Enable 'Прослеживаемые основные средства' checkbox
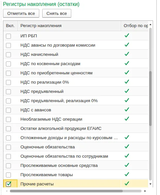The image size is (160, 195). (x=9, y=166)
